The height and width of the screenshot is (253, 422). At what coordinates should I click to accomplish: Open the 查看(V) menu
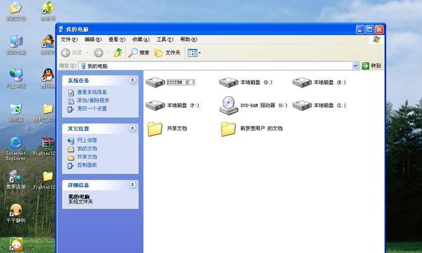pos(117,40)
